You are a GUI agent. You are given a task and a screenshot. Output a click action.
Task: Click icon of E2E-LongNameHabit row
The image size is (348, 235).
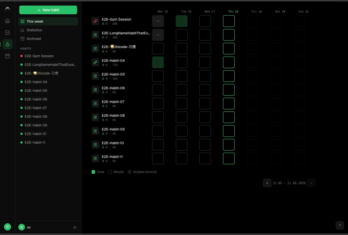95,35
